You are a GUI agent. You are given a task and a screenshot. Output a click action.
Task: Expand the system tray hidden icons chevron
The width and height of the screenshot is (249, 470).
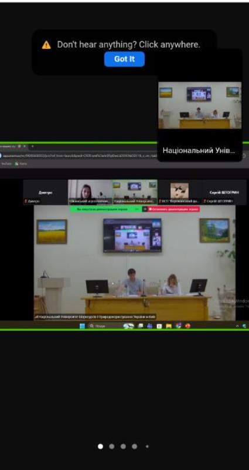coord(237,326)
